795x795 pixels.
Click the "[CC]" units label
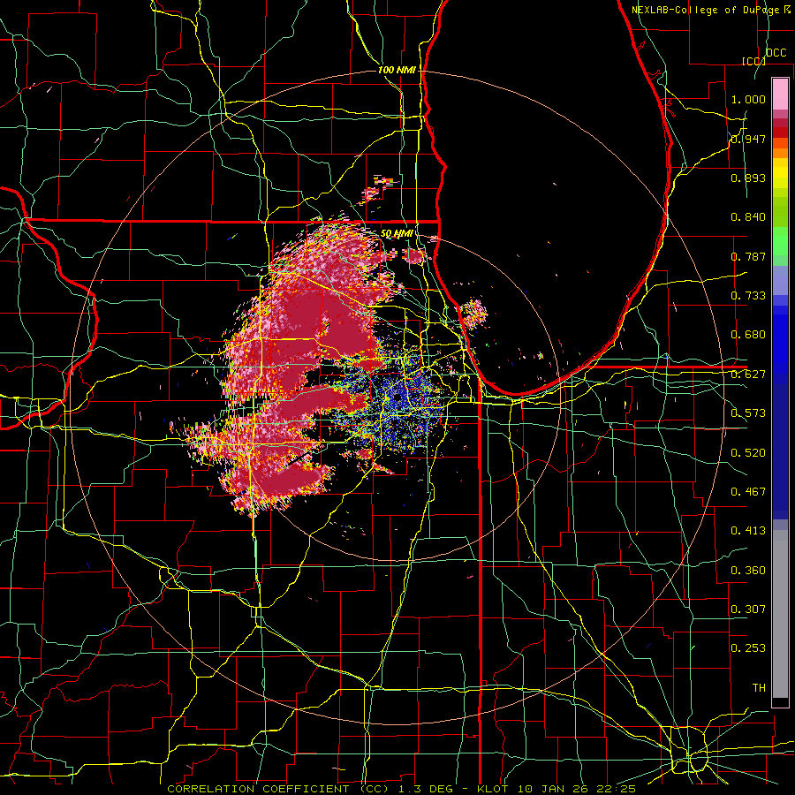[753, 61]
